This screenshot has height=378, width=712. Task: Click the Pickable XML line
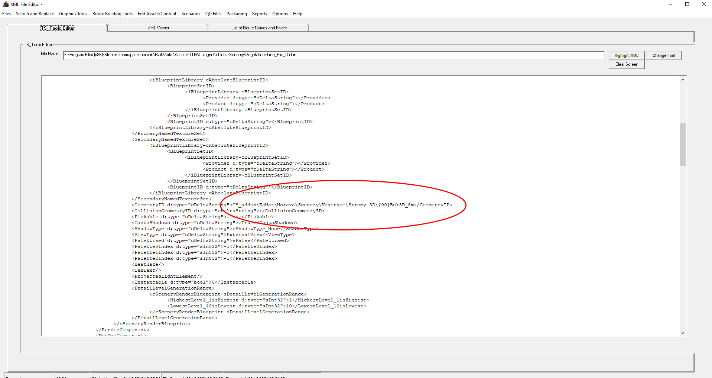click(203, 217)
